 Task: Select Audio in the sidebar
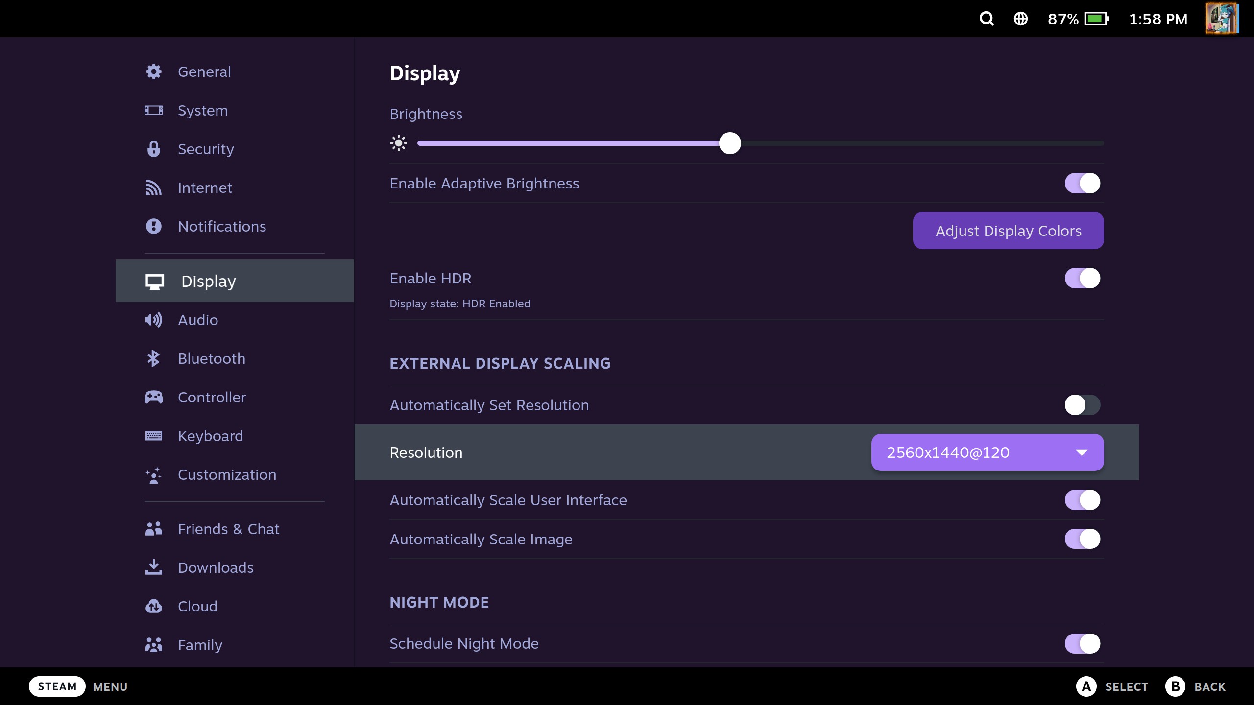click(235, 320)
